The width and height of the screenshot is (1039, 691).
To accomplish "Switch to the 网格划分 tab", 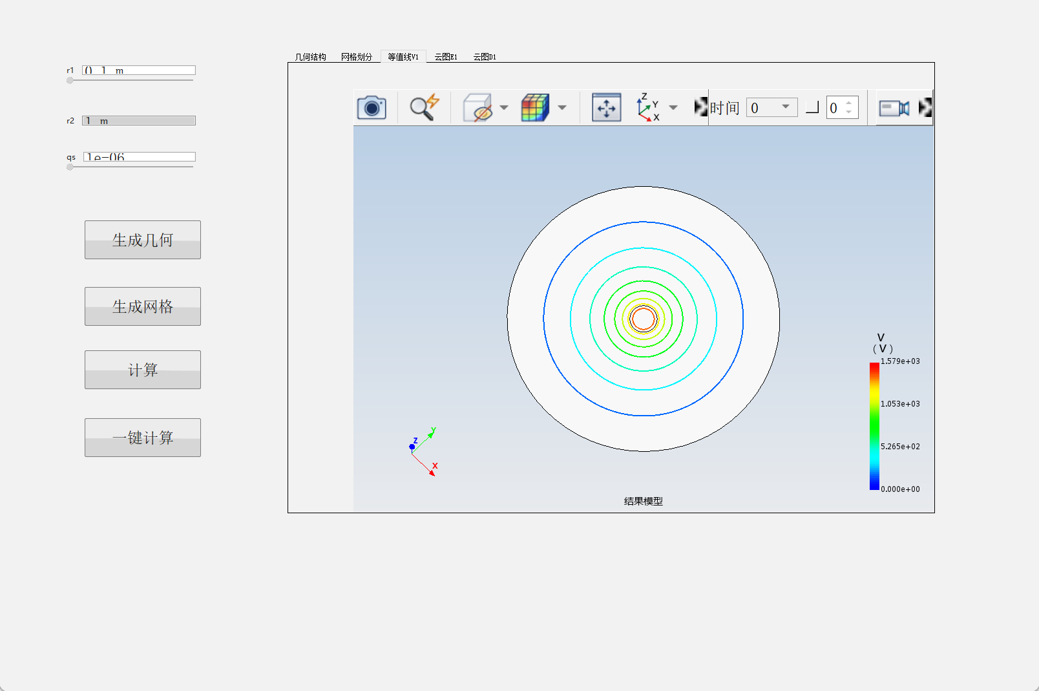I will pyautogui.click(x=357, y=57).
